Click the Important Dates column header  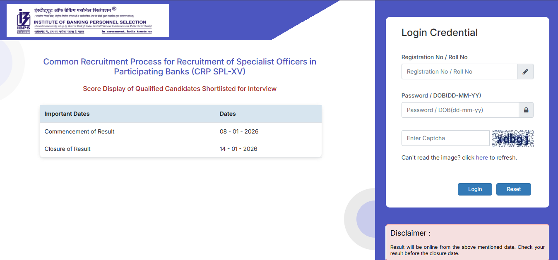(x=68, y=114)
